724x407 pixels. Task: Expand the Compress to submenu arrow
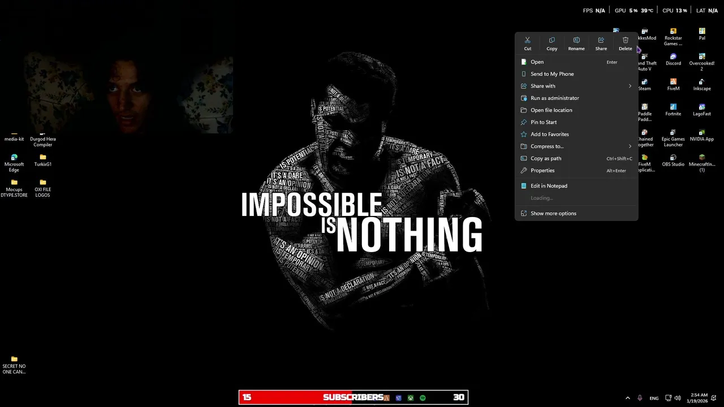pyautogui.click(x=630, y=146)
